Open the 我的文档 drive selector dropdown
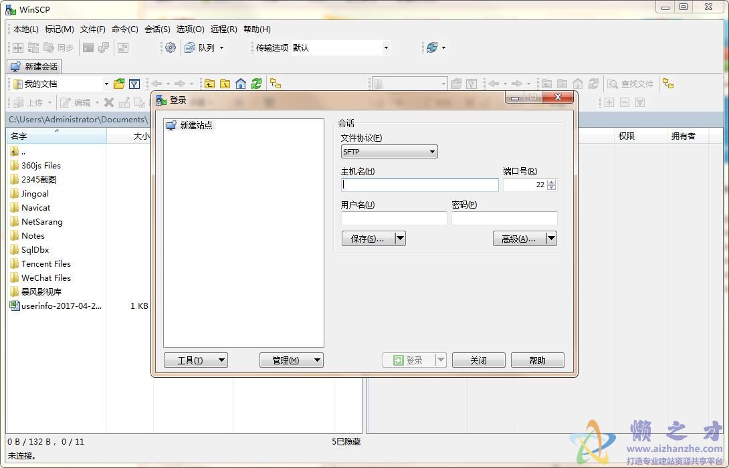729x468 pixels. 107,84
